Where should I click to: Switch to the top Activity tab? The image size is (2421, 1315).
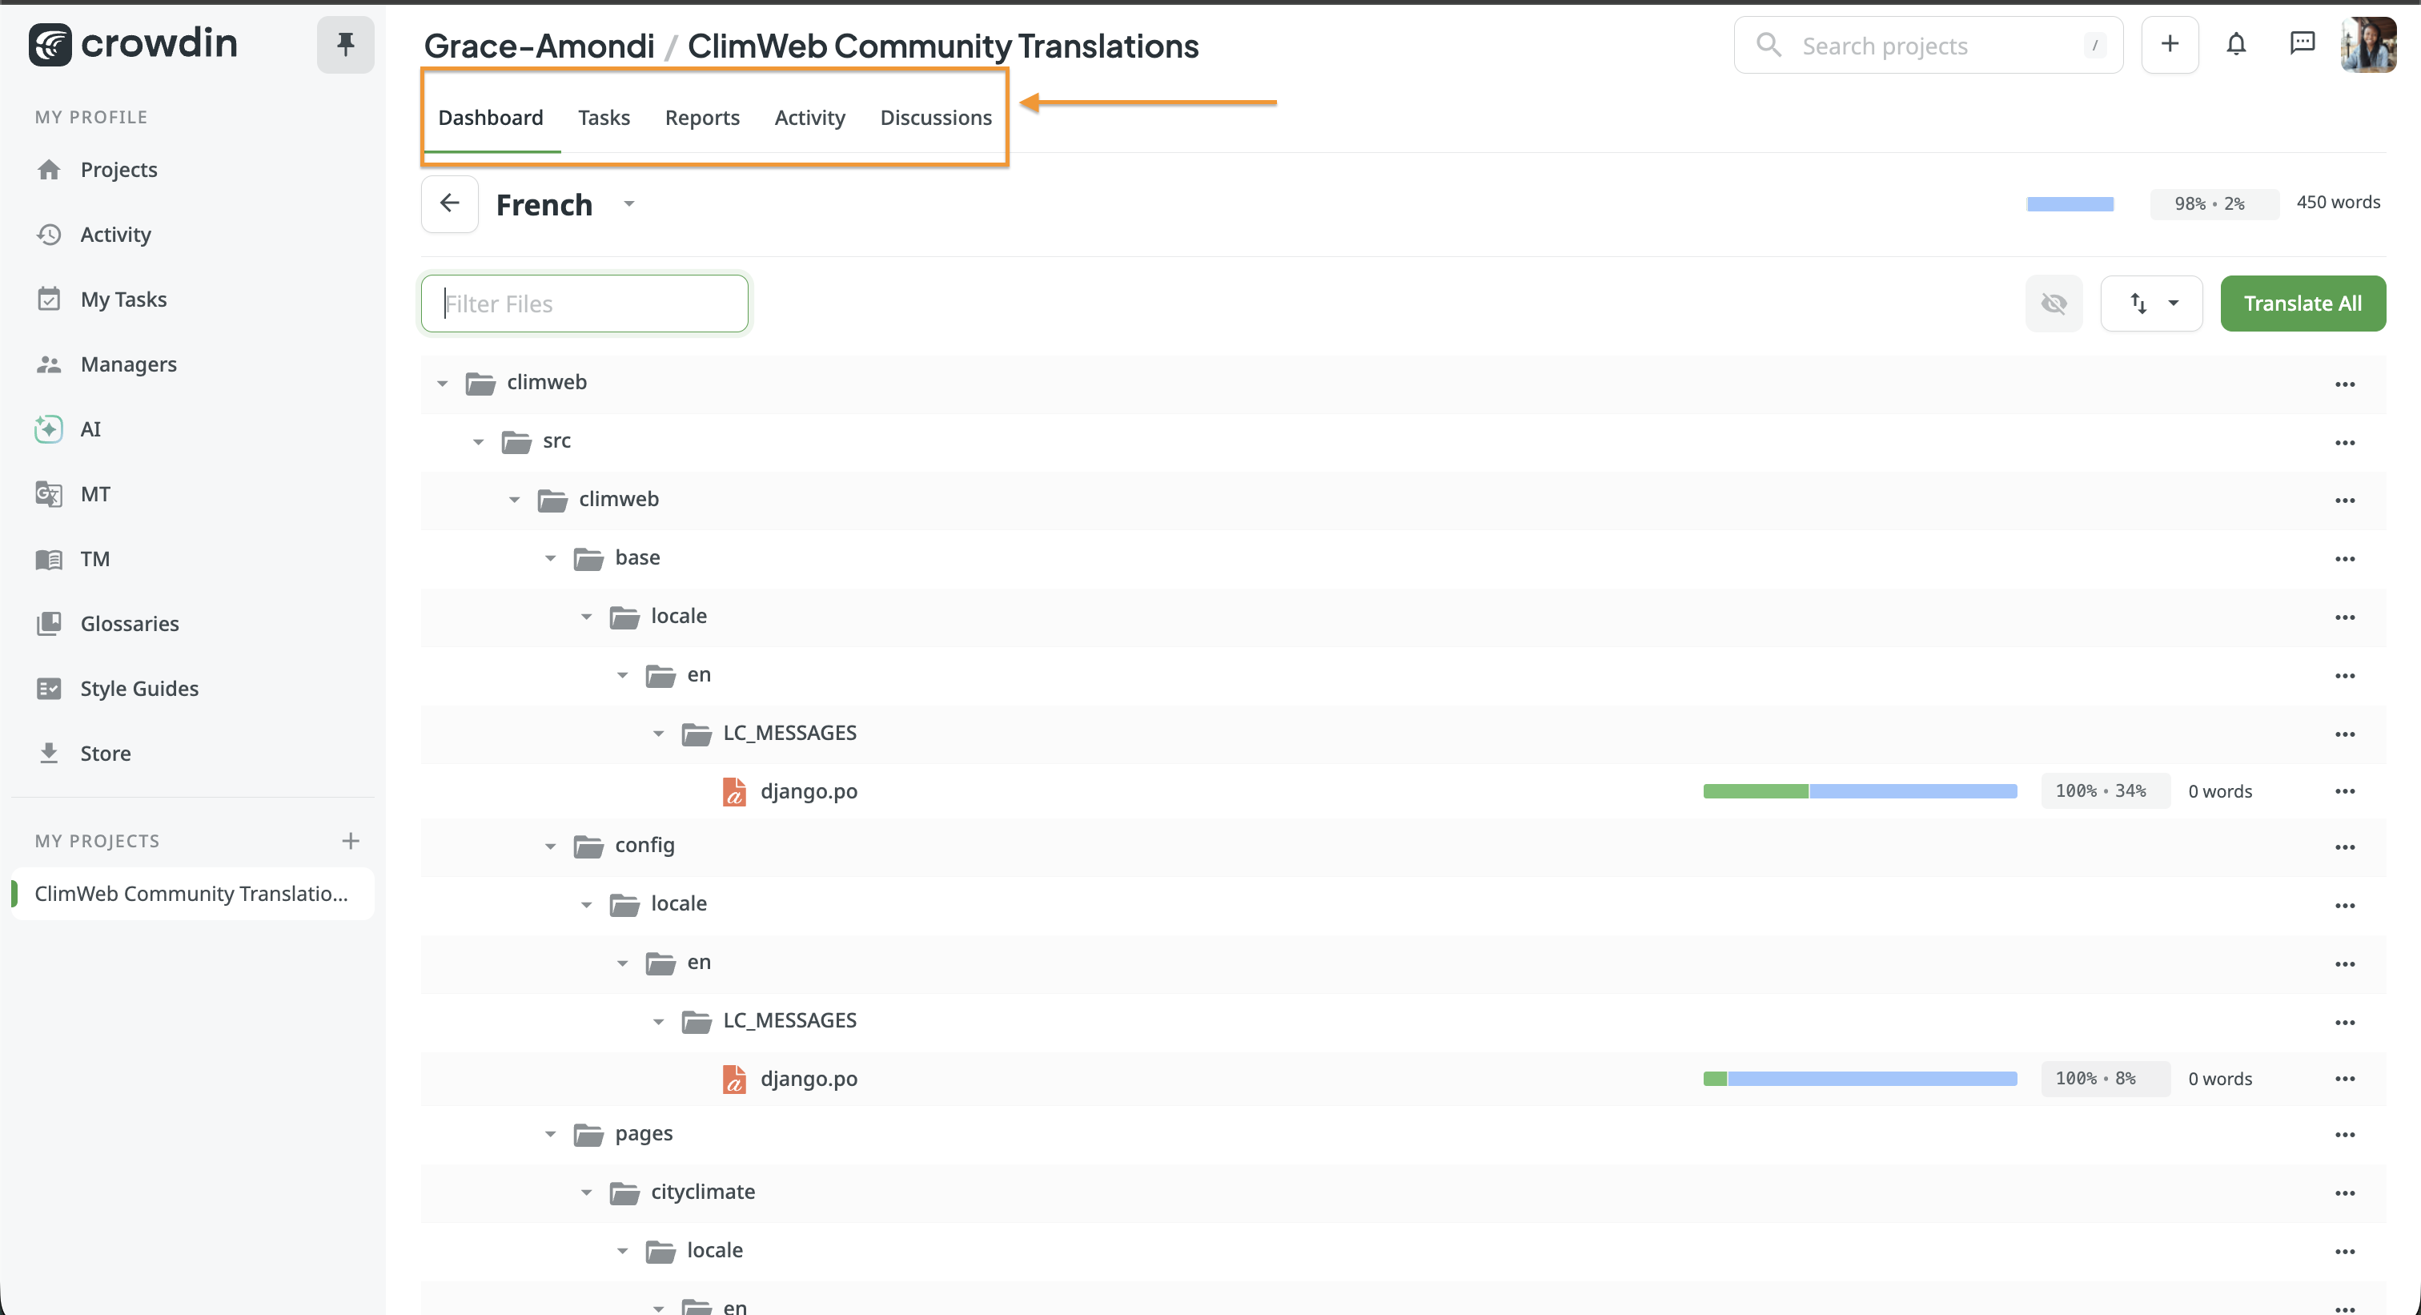pos(809,118)
